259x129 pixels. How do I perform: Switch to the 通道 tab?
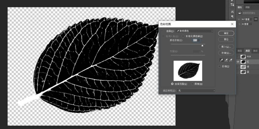pos(247,51)
